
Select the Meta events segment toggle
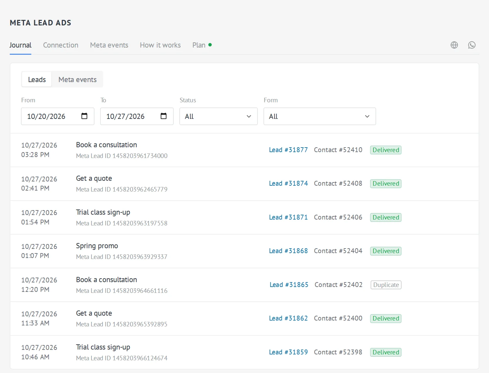(x=78, y=79)
